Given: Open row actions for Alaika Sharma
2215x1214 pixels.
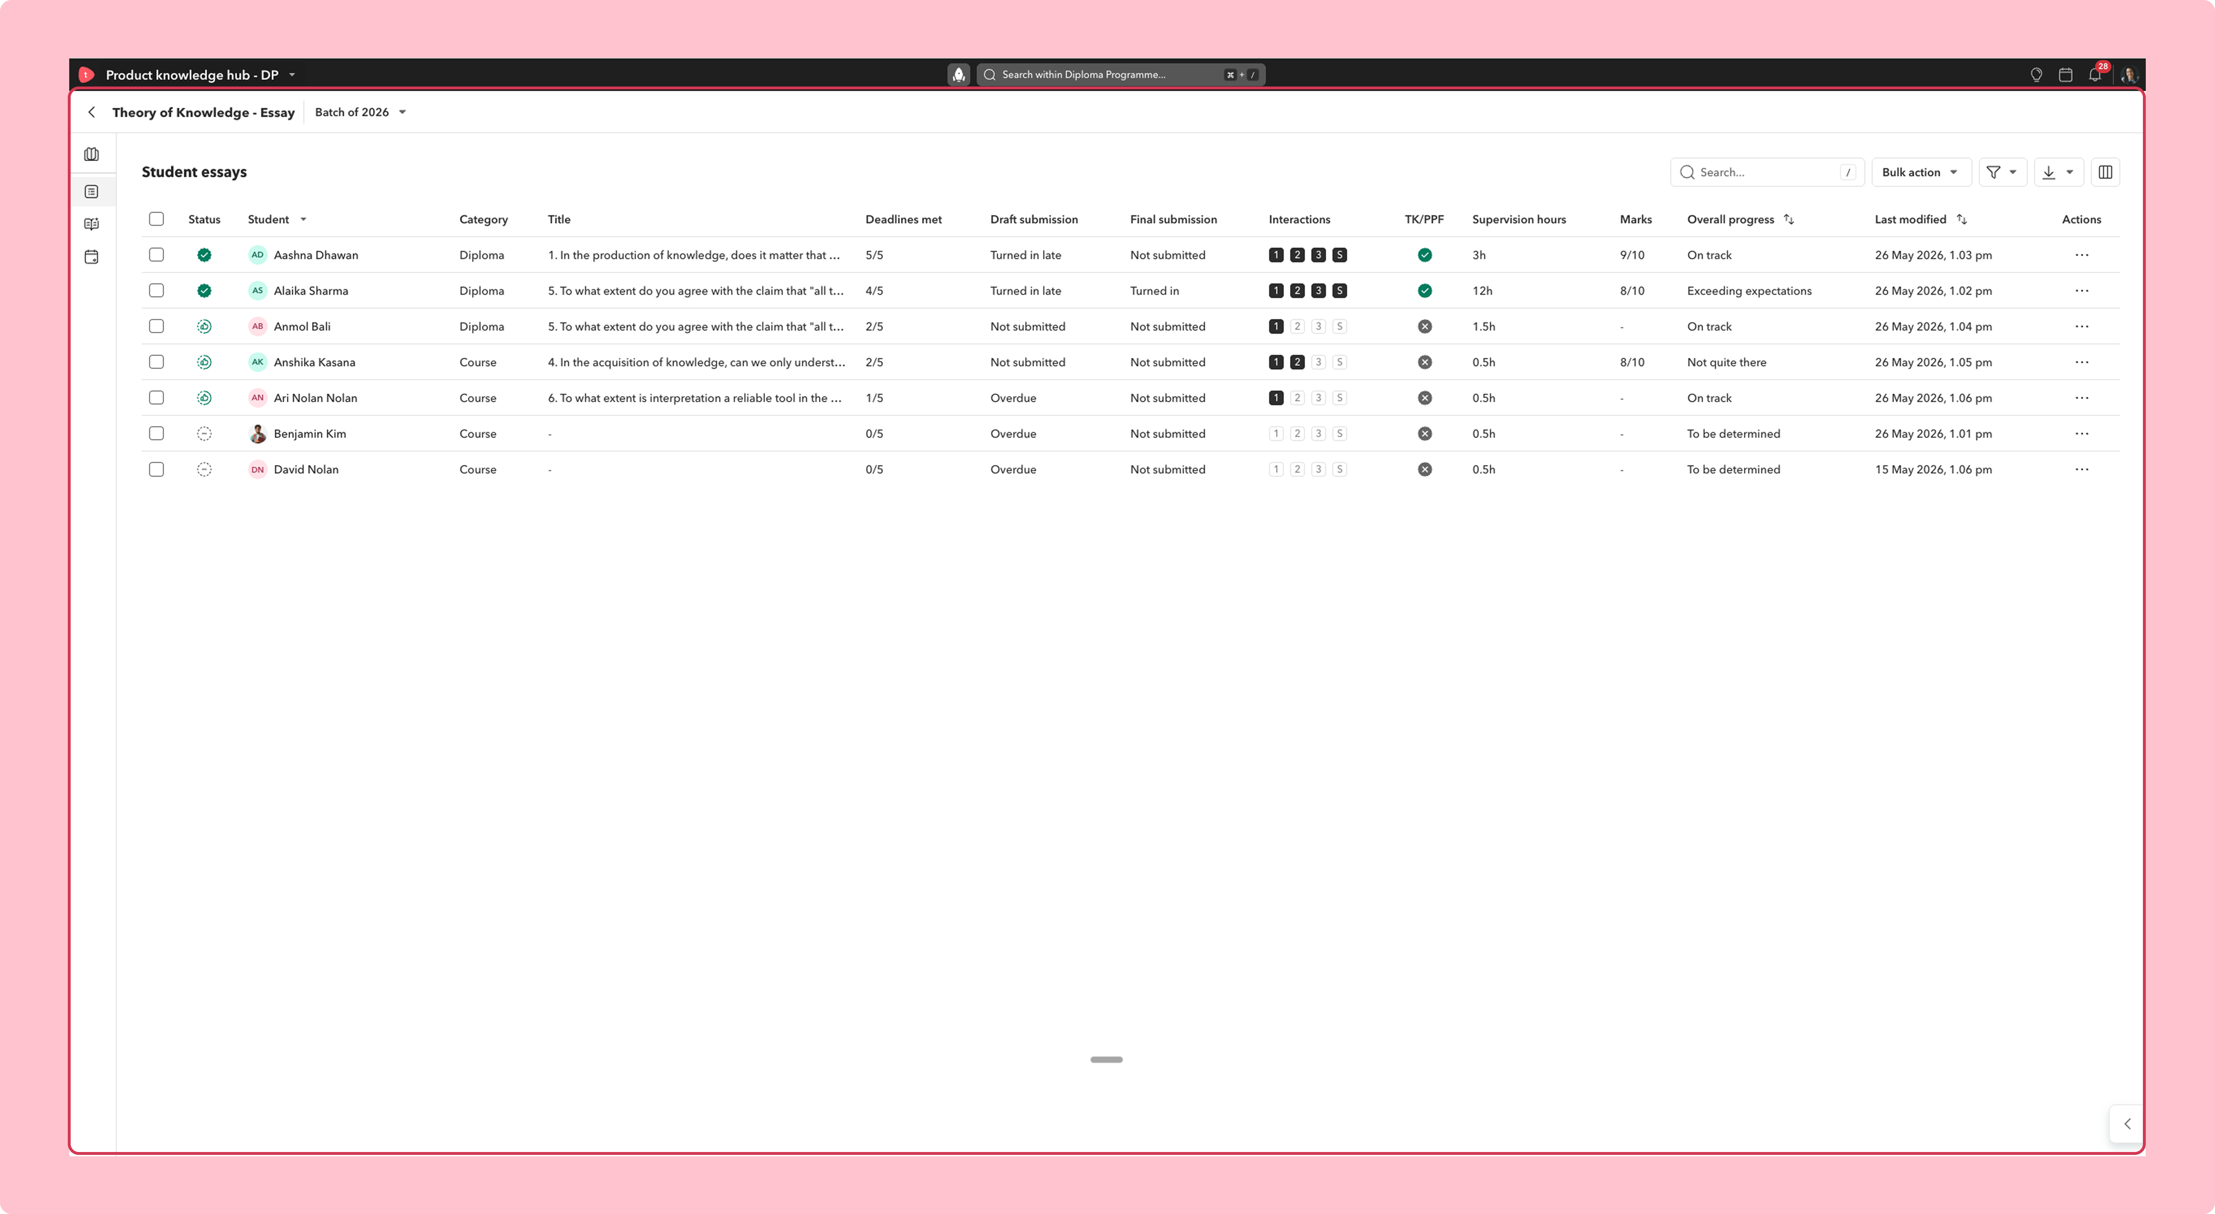Looking at the screenshot, I should (x=2081, y=291).
